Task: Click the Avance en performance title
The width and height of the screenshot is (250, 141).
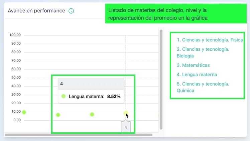Action: pyautogui.click(x=36, y=11)
